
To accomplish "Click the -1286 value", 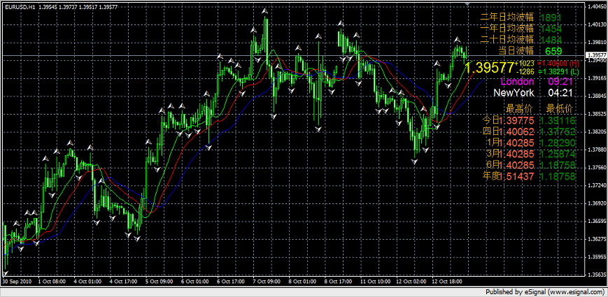I will coord(525,71).
